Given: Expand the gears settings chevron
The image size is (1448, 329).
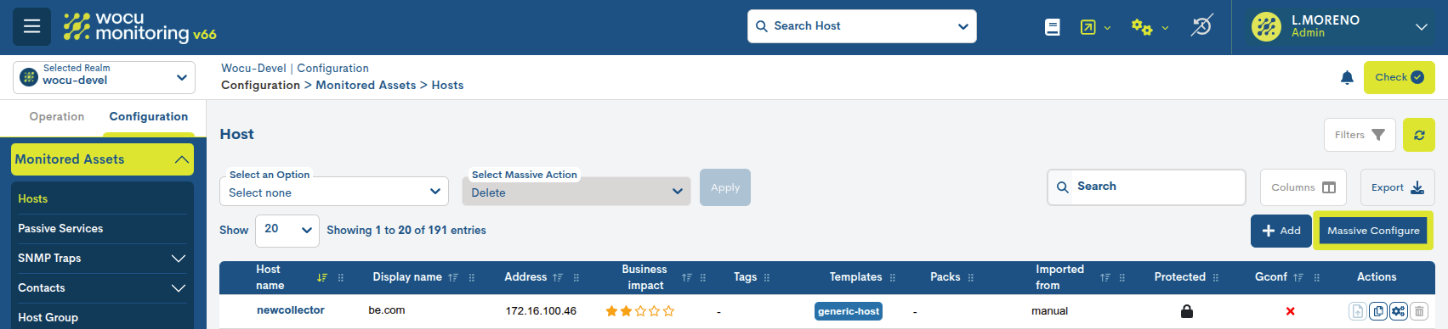Looking at the screenshot, I should coord(1165,28).
